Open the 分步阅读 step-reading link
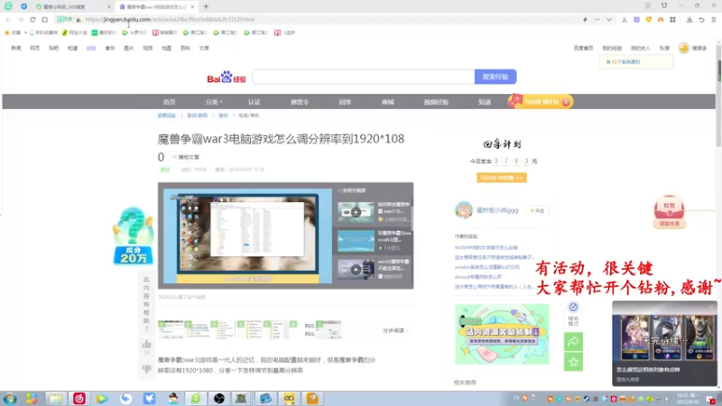Screen dimensions: 722x406 coord(394,330)
